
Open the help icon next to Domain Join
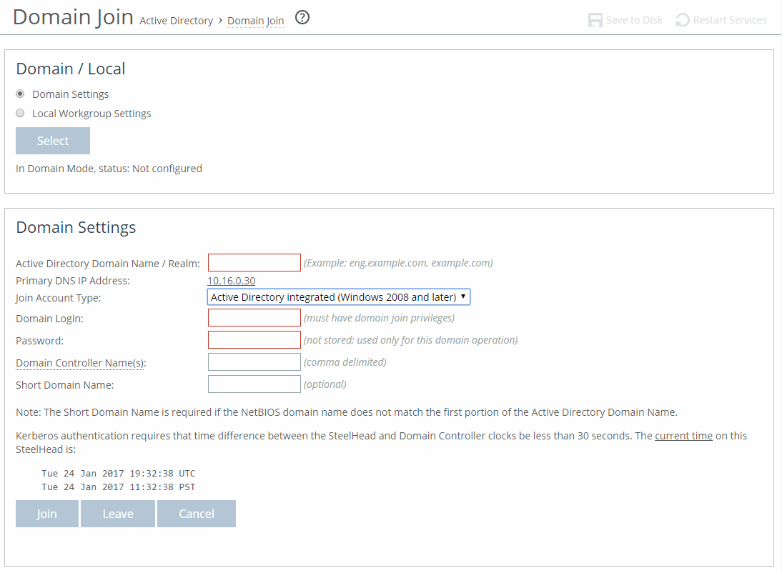(x=302, y=18)
